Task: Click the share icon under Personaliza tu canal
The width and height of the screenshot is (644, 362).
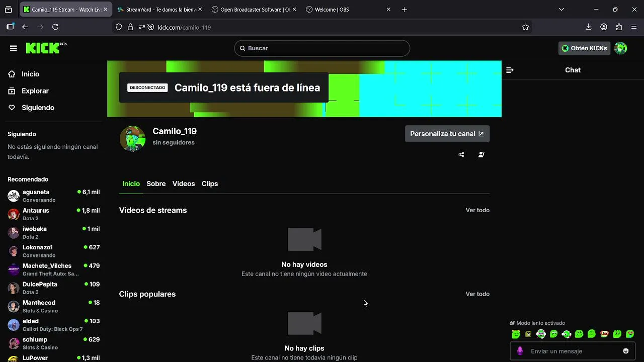Action: [461, 155]
